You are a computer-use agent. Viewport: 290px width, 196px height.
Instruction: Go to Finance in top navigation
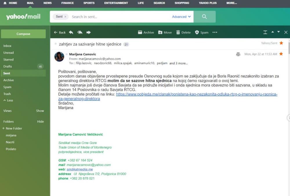[x=67, y=3]
